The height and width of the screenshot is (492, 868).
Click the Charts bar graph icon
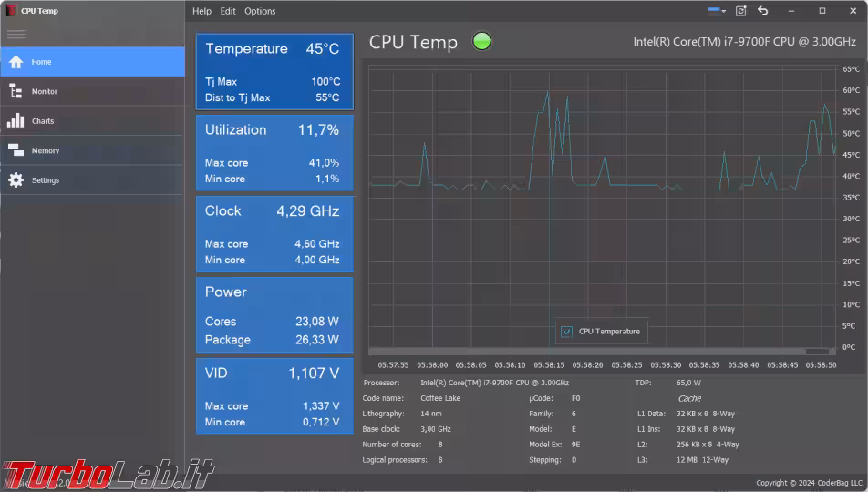click(15, 120)
